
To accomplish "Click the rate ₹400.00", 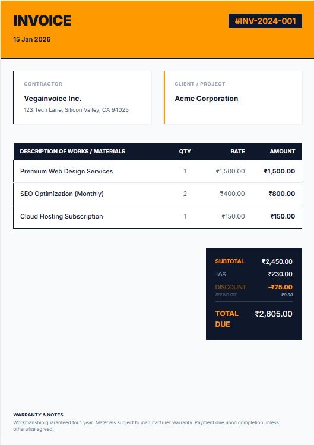I will (x=232, y=194).
